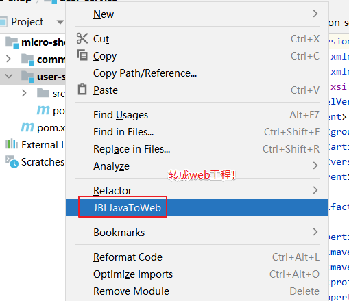
Task: Click the Paste clipboard icon
Action: click(x=82, y=90)
